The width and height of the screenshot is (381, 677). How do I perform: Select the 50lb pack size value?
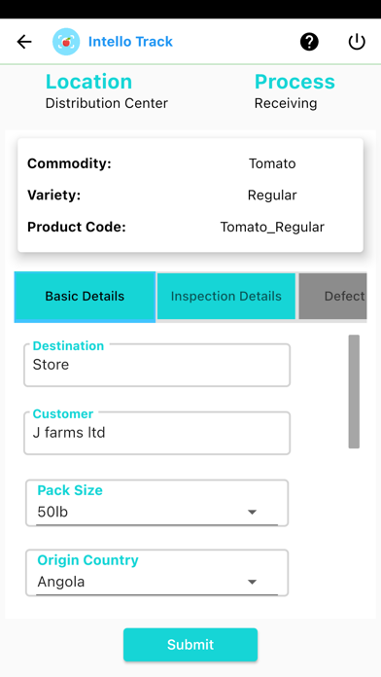(52, 512)
